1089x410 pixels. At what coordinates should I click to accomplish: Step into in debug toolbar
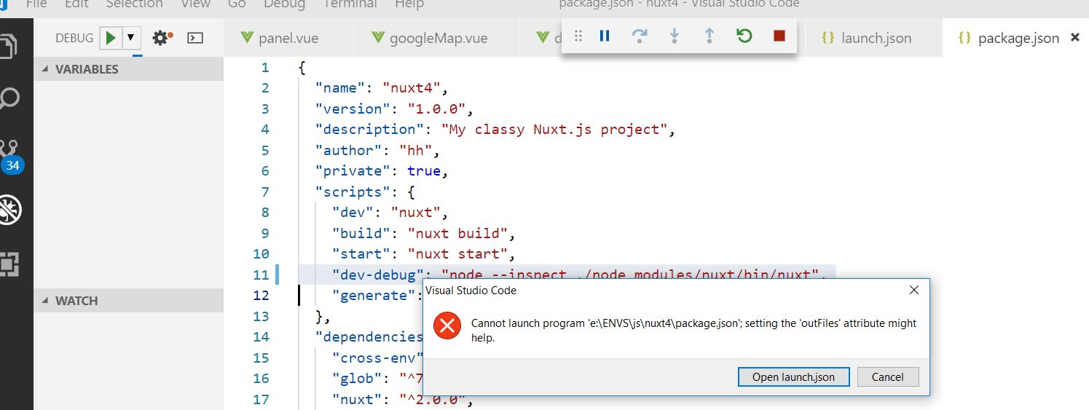tap(675, 36)
